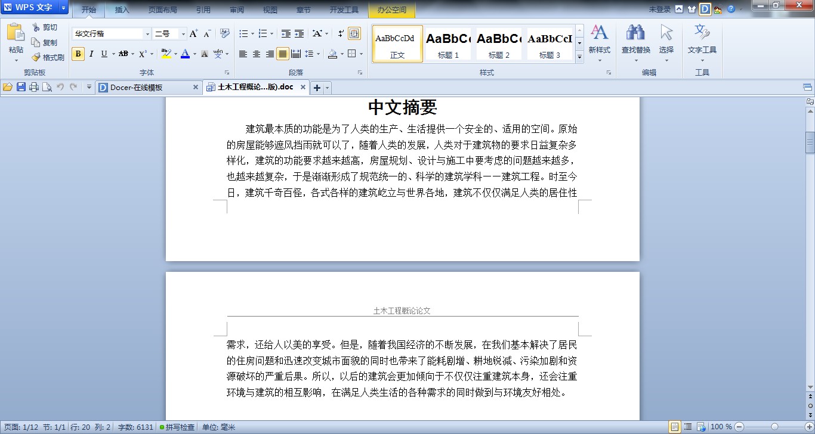This screenshot has width=815, height=434.
Task: Click the show/hide paragraph marks icon
Action: [x=341, y=33]
